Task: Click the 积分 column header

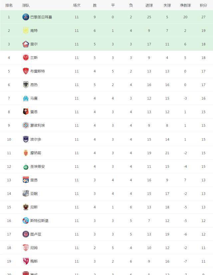Action: point(203,5)
